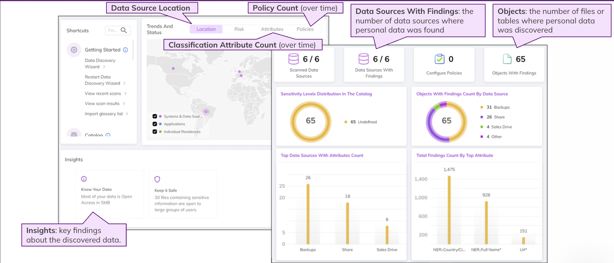Click the Backups bar in the attributes chart

click(308, 214)
